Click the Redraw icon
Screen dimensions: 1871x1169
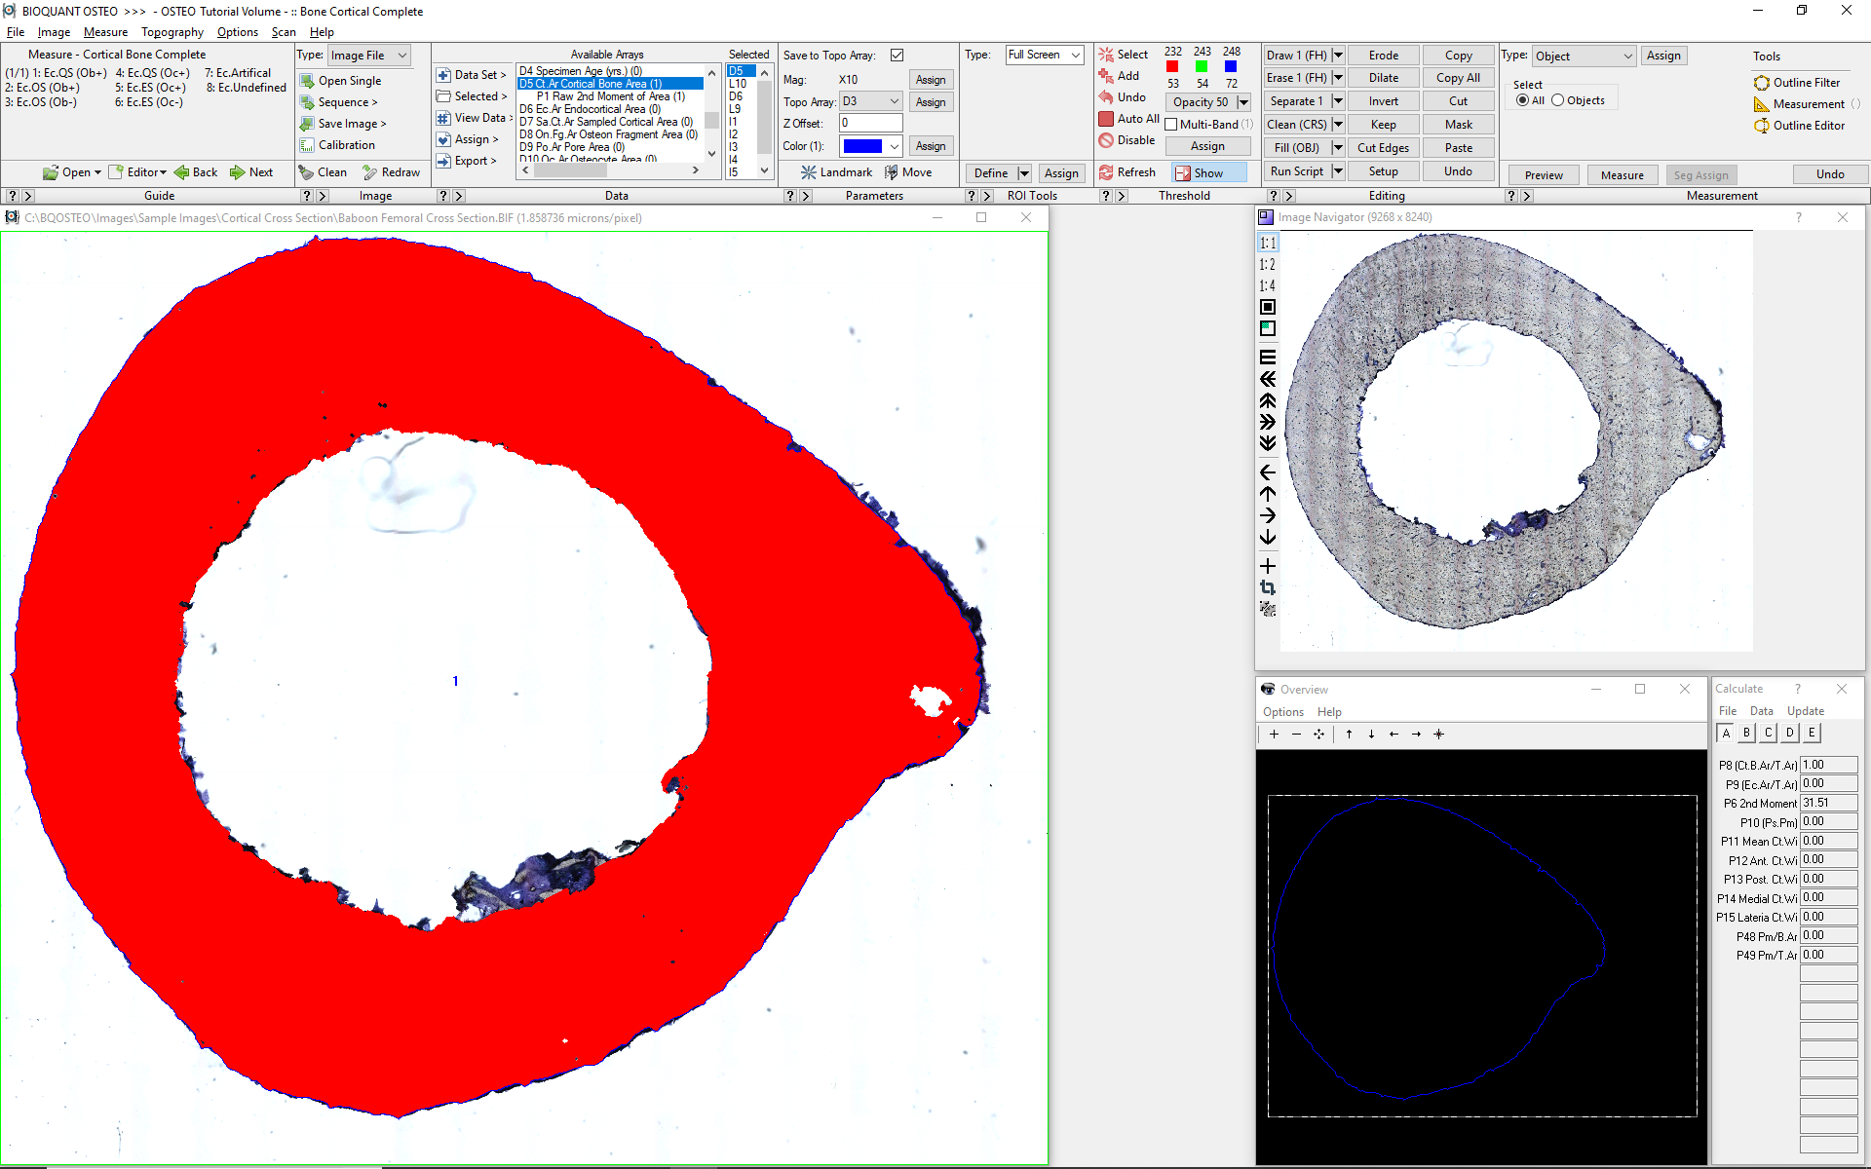coord(369,172)
